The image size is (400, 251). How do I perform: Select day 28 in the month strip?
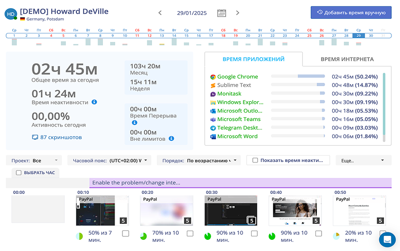(346, 36)
